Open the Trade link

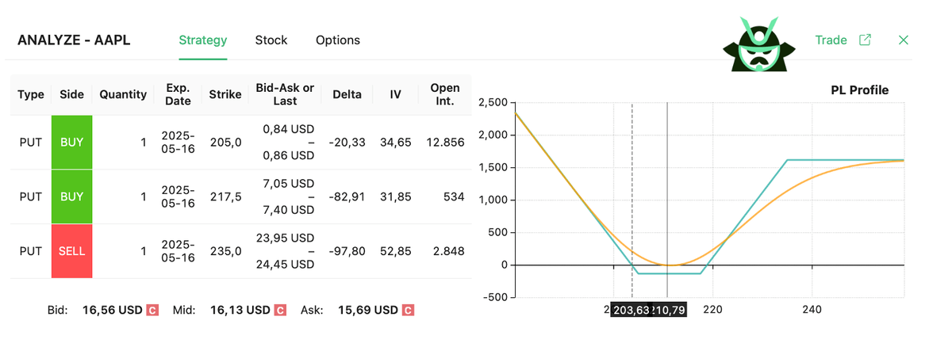pyautogui.click(x=831, y=40)
